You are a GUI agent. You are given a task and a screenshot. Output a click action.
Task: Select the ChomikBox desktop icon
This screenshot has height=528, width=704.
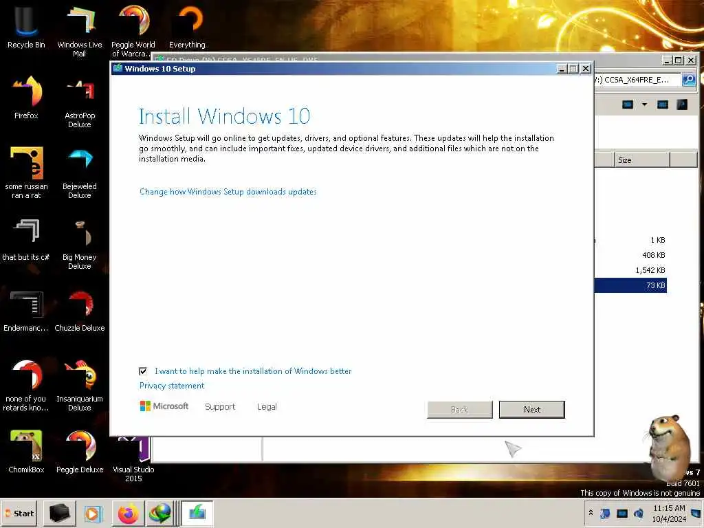pyautogui.click(x=26, y=451)
